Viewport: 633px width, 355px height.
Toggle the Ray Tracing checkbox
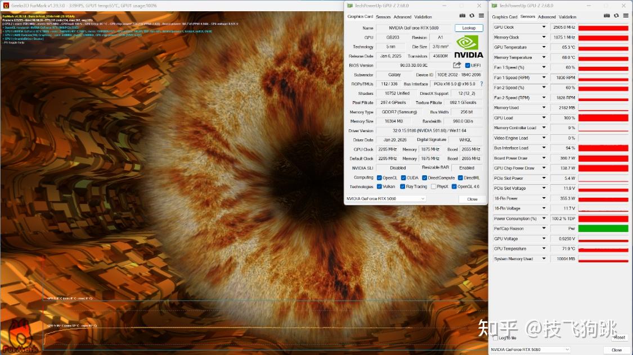coord(402,186)
